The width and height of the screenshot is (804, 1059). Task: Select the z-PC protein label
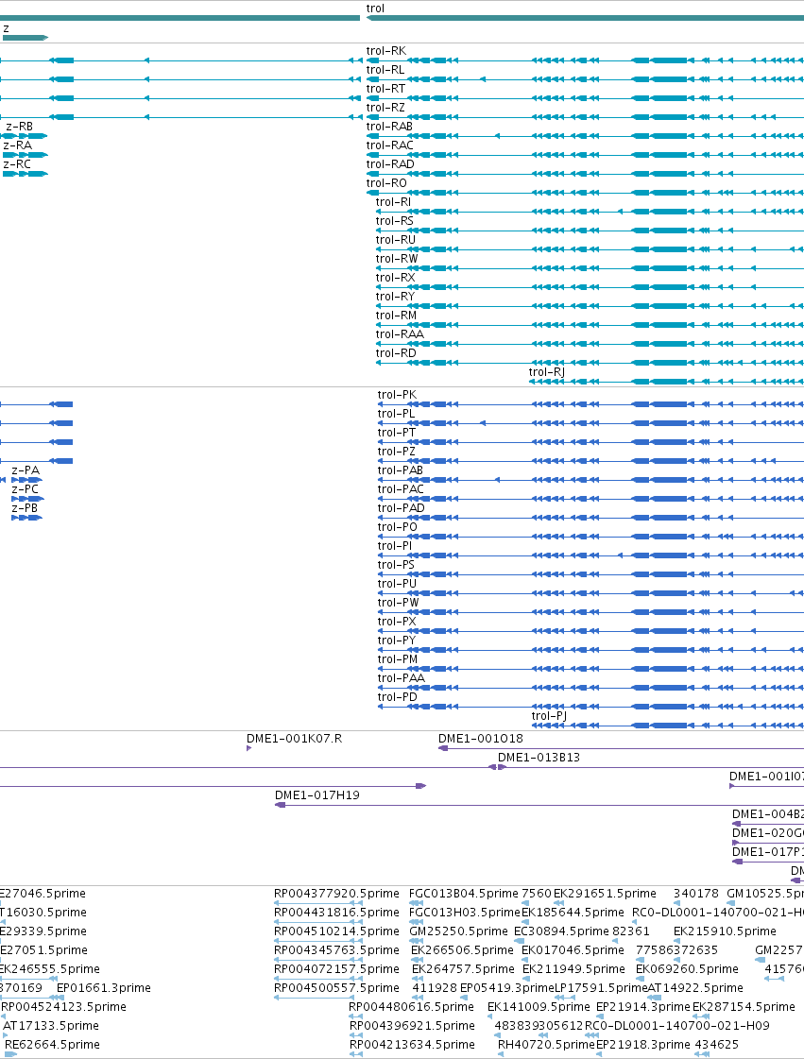coord(25,489)
